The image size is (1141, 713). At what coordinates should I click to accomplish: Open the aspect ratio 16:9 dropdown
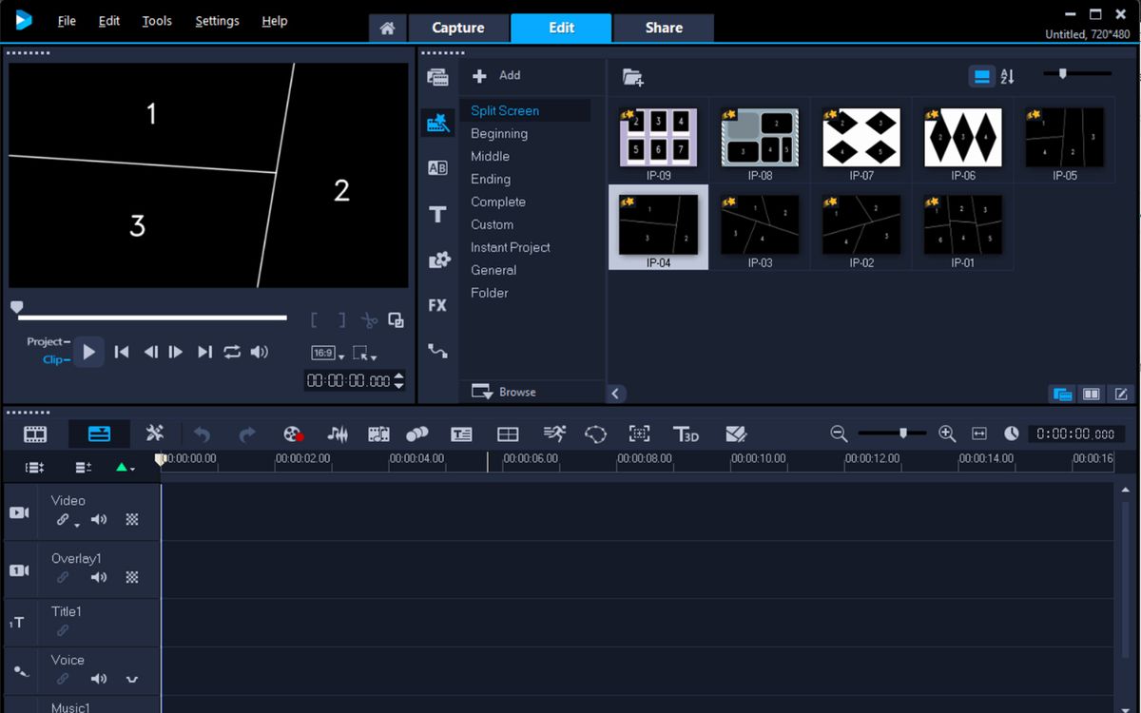(x=325, y=353)
